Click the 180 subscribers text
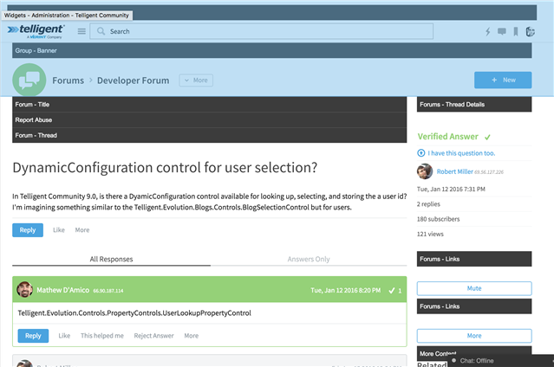This screenshot has width=554, height=367. pyautogui.click(x=438, y=219)
